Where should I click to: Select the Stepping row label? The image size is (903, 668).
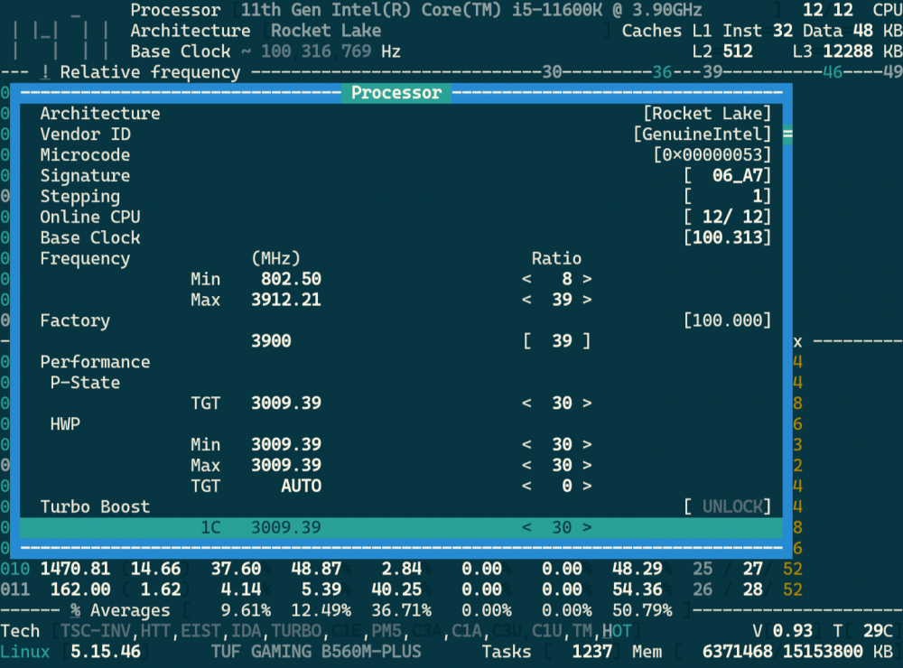pyautogui.click(x=80, y=197)
